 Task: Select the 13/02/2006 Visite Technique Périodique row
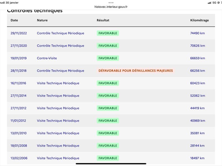pyautogui.click(x=111, y=158)
